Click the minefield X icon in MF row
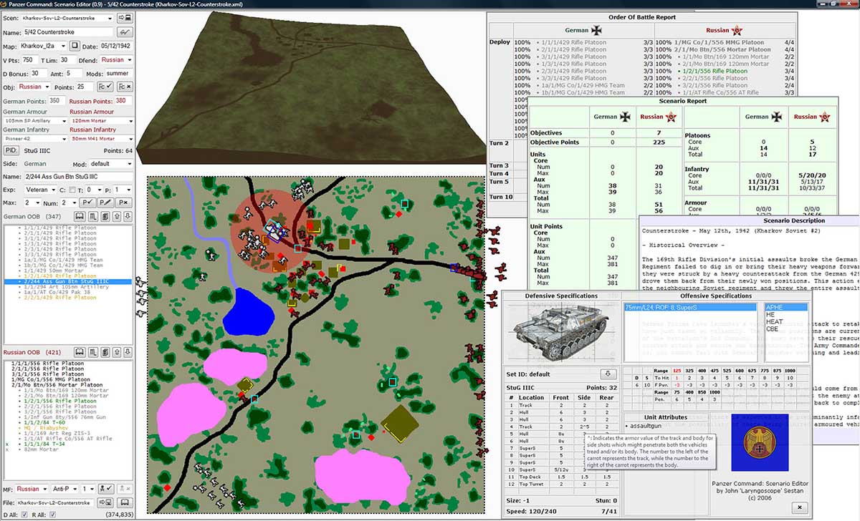The height and width of the screenshot is (521, 860). tap(125, 489)
